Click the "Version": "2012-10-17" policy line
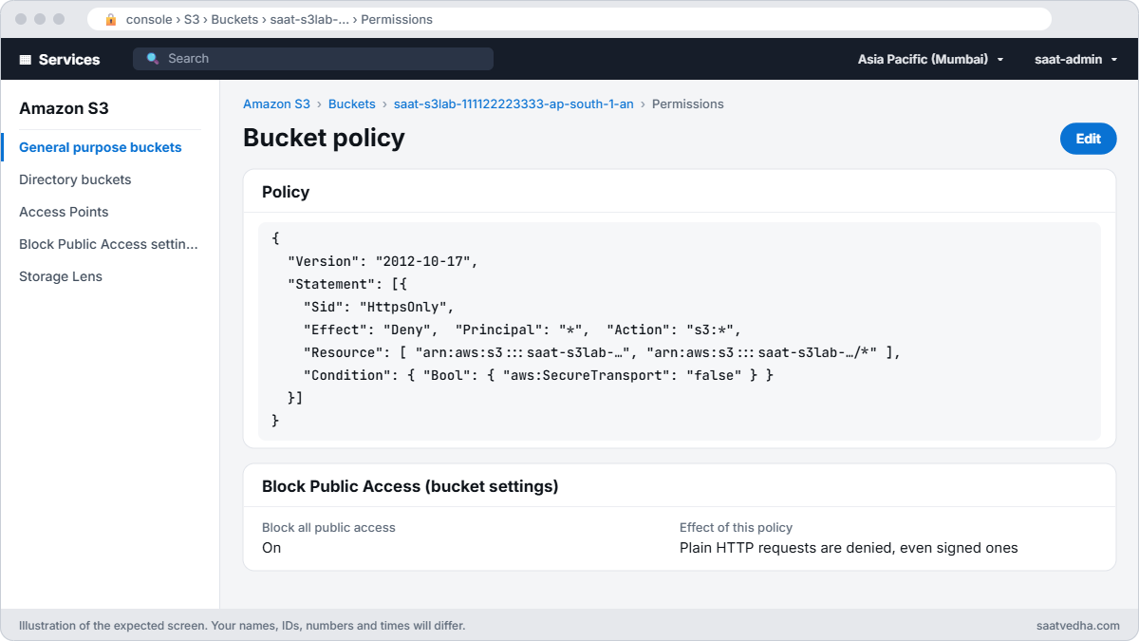The height and width of the screenshot is (641, 1139). [x=383, y=261]
